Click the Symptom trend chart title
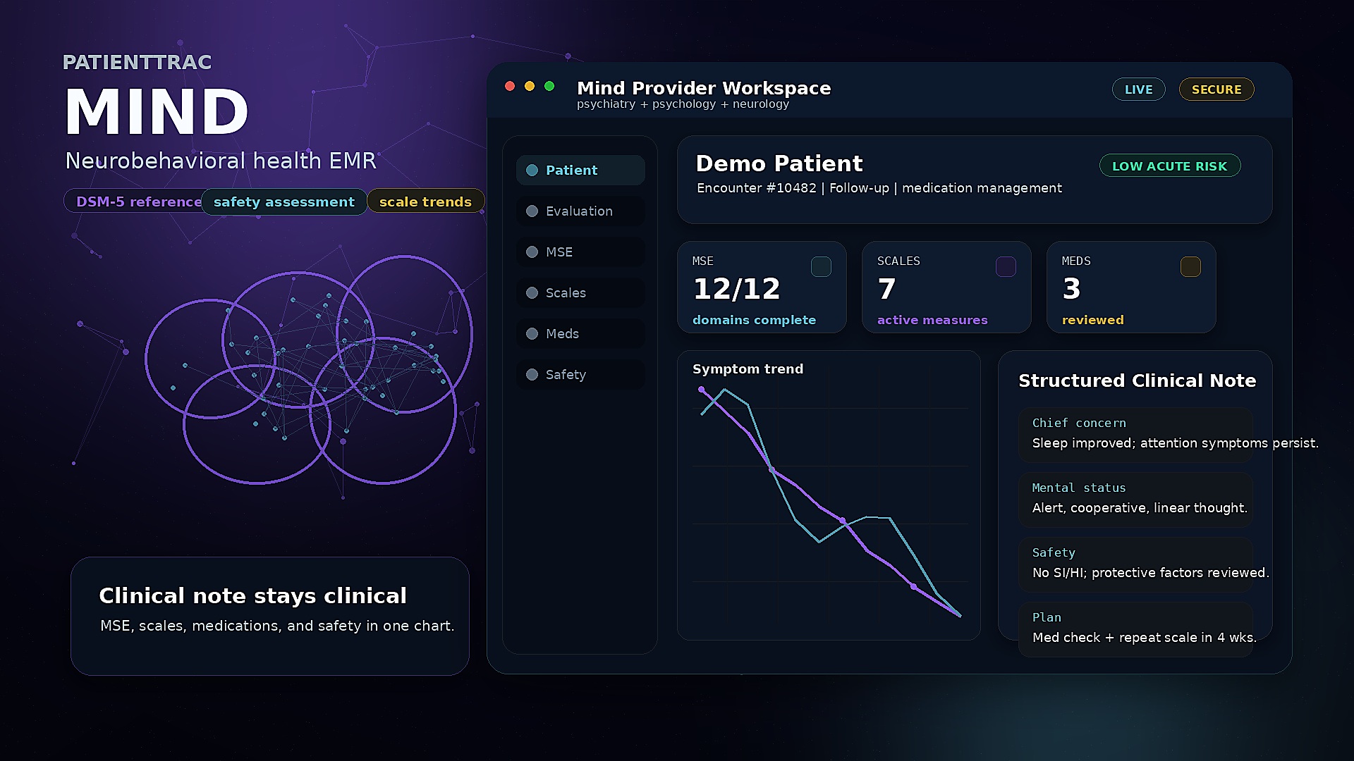 coord(748,369)
